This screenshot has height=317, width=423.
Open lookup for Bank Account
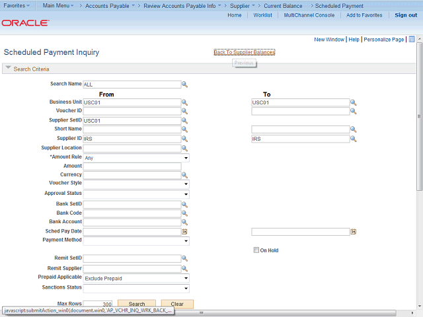184,222
